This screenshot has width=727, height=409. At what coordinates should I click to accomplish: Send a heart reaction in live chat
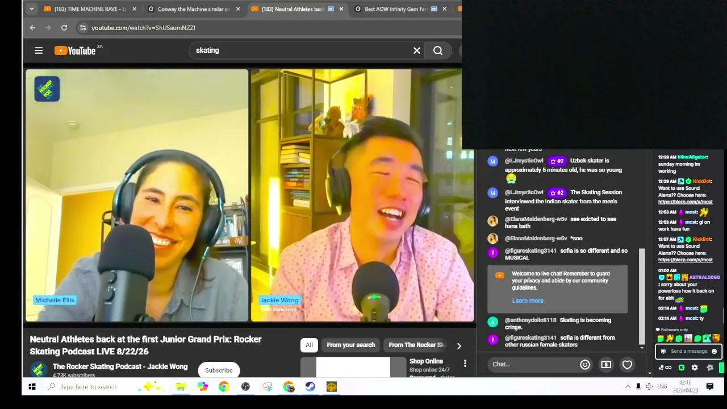tap(627, 365)
